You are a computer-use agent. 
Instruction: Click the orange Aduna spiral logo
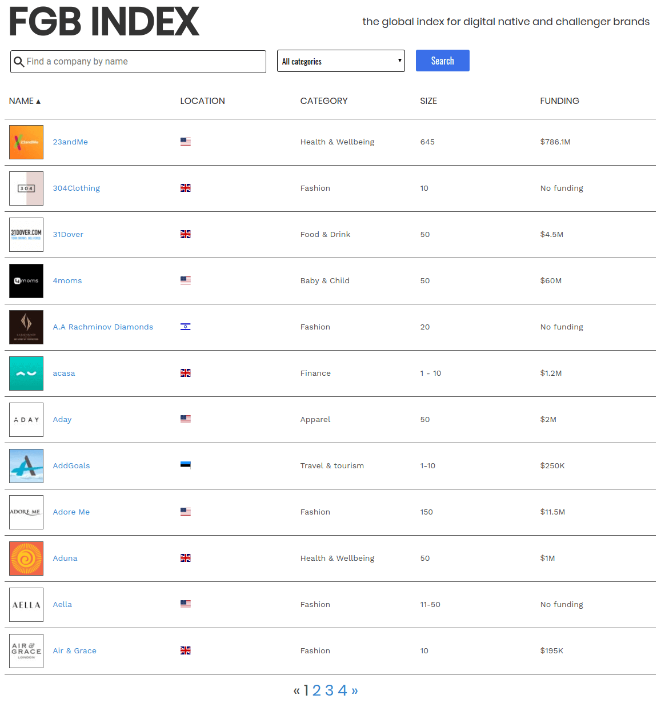point(26,559)
